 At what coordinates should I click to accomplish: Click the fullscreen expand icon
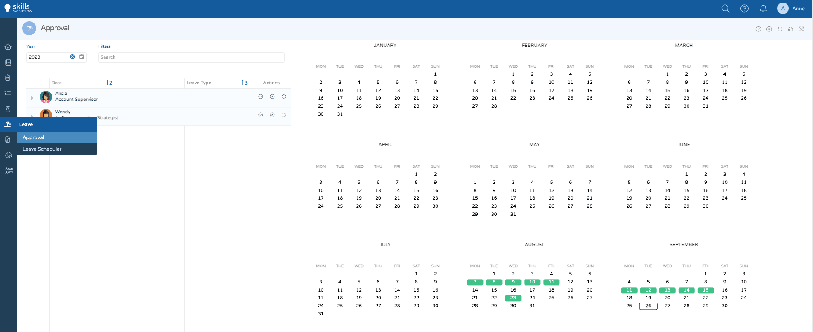tap(801, 29)
